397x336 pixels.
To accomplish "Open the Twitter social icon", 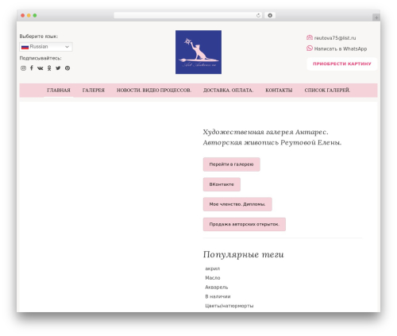I will coord(58,68).
